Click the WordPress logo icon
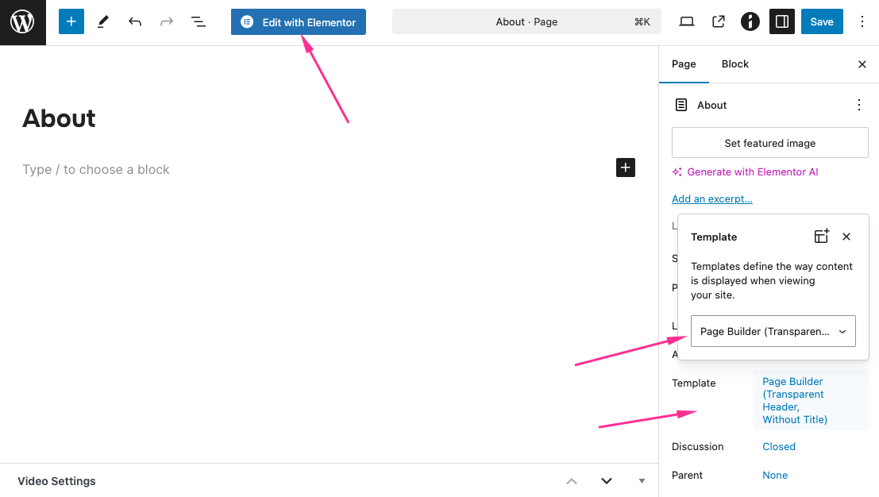879x497 pixels. 22,22
